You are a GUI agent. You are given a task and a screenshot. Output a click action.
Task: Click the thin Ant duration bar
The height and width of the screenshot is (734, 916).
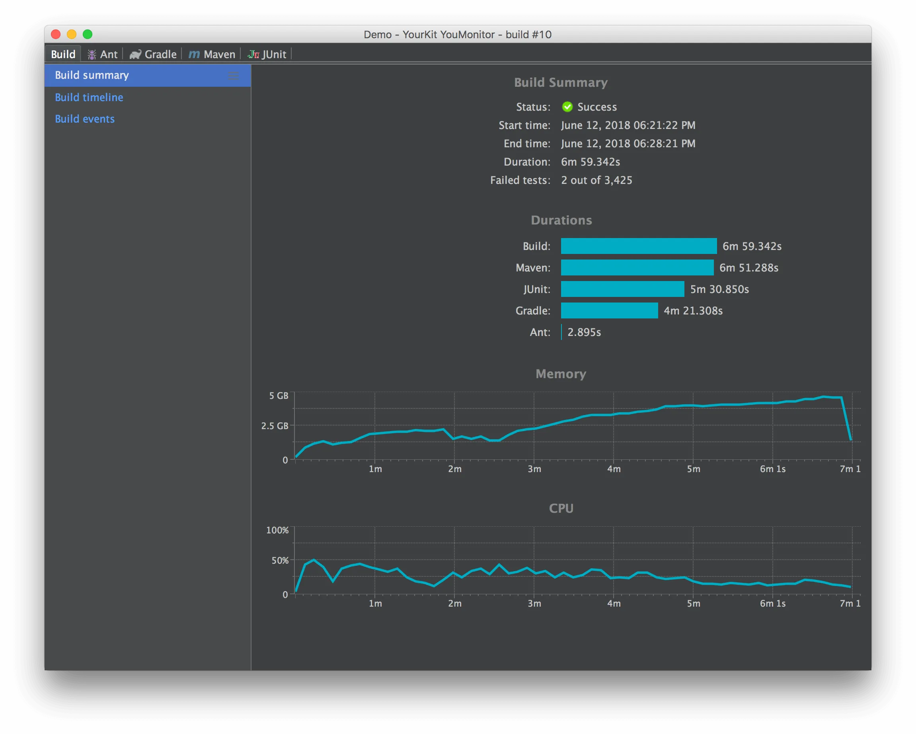[561, 332]
